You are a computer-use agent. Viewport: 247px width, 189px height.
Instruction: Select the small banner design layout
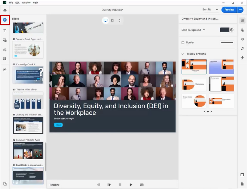pos(221,101)
